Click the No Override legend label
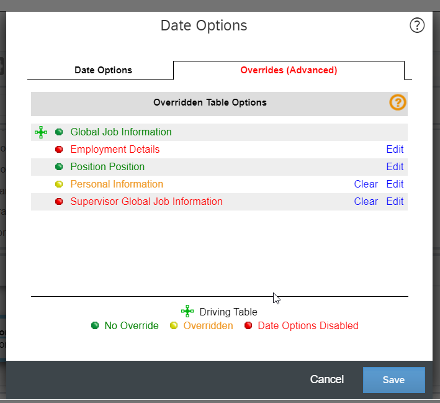The width and height of the screenshot is (440, 403). [x=132, y=325]
